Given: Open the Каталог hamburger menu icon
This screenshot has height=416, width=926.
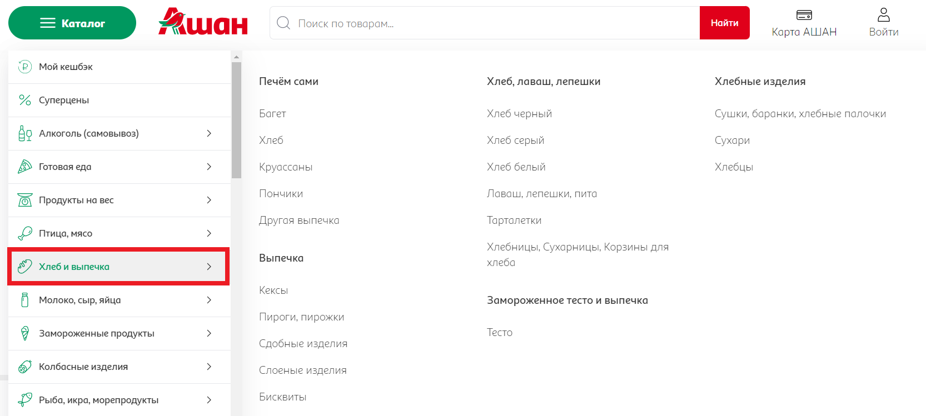Looking at the screenshot, I should coord(48,23).
